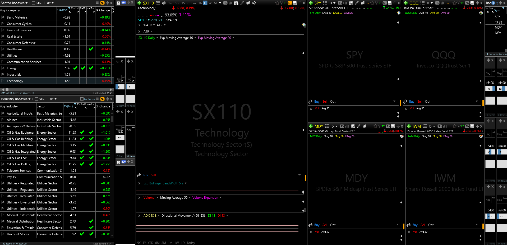Open the color palette icon in %ATR pane
Image resolution: width=507 pixels, height=245 pixels.
pos(304,25)
